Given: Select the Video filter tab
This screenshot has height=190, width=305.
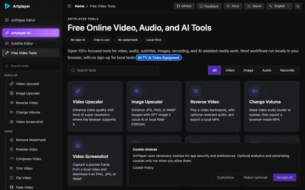Looking at the screenshot, I should click(230, 70).
